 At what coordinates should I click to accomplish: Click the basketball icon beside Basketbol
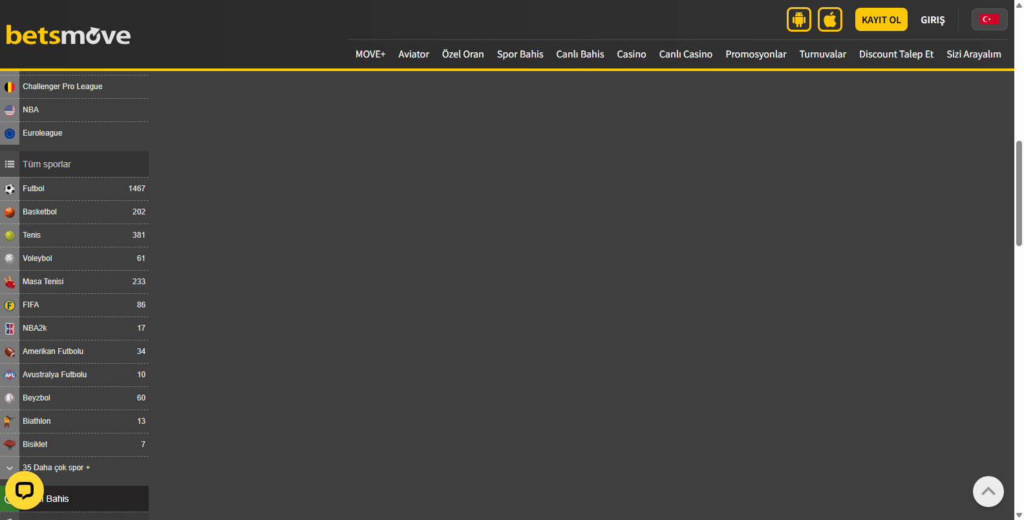pyautogui.click(x=10, y=213)
